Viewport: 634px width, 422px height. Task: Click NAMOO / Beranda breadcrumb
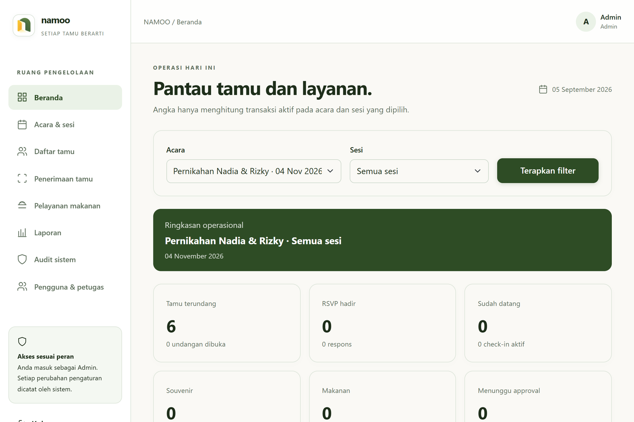(x=173, y=22)
